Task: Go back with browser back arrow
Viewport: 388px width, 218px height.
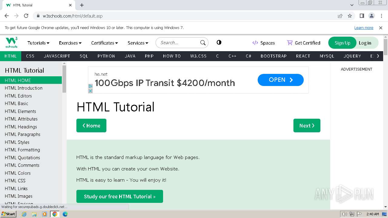Action: coord(7,16)
